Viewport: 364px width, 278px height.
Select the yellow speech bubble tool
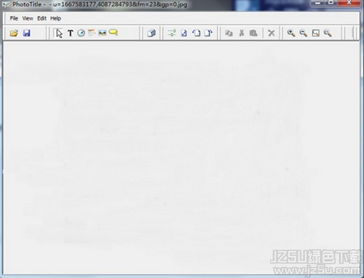coord(114,32)
